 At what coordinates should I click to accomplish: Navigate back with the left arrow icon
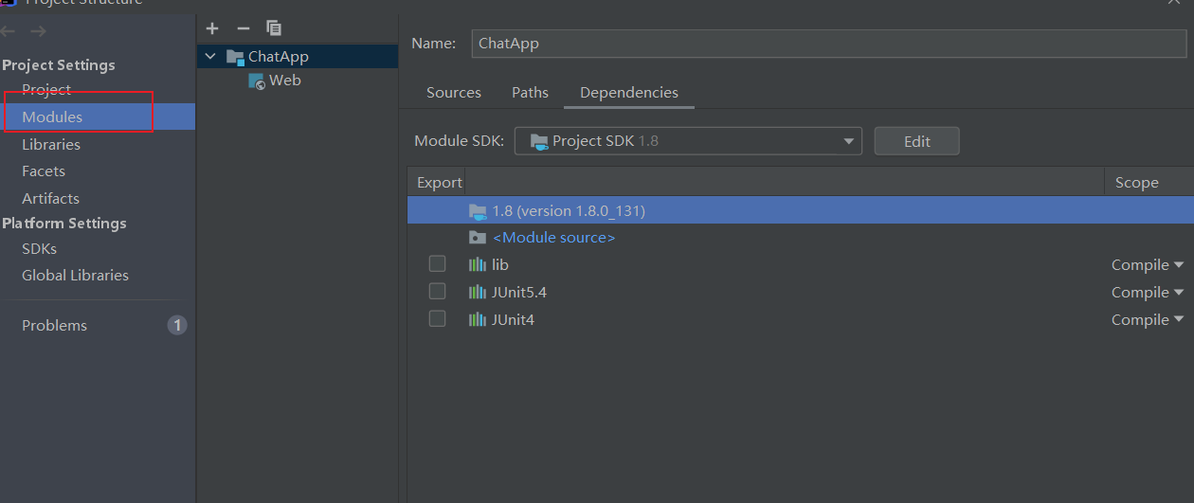9,31
